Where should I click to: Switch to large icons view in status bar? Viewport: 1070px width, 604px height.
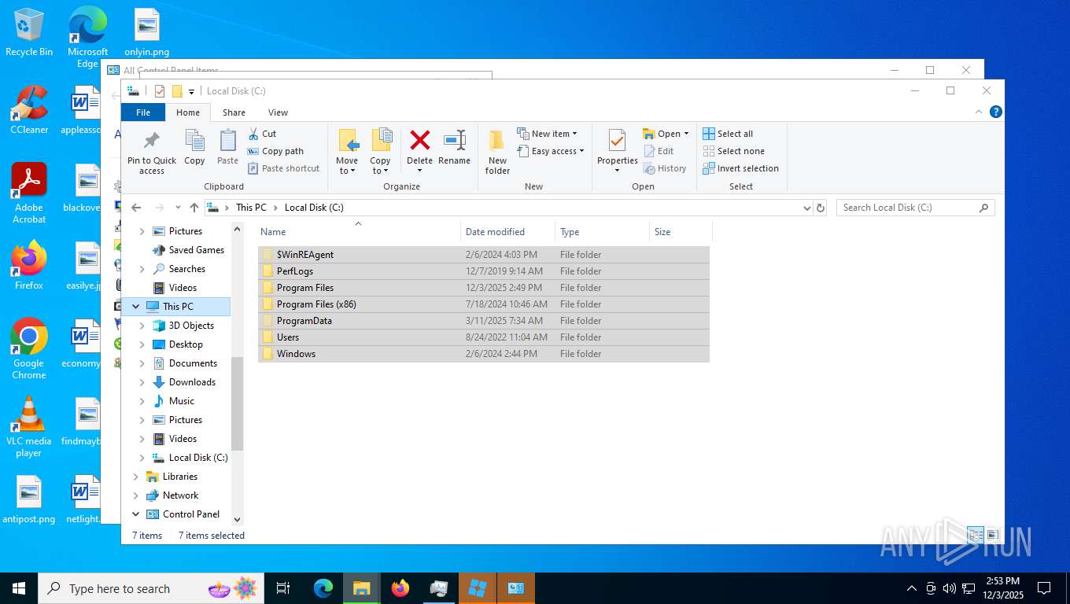(992, 535)
